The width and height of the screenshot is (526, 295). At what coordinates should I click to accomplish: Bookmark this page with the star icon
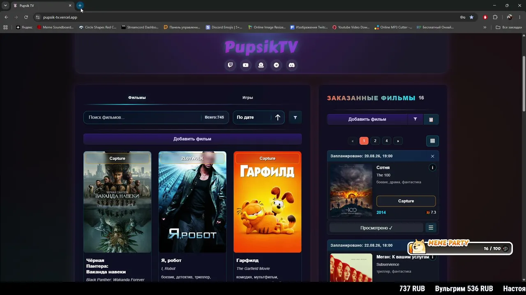pyautogui.click(x=471, y=17)
